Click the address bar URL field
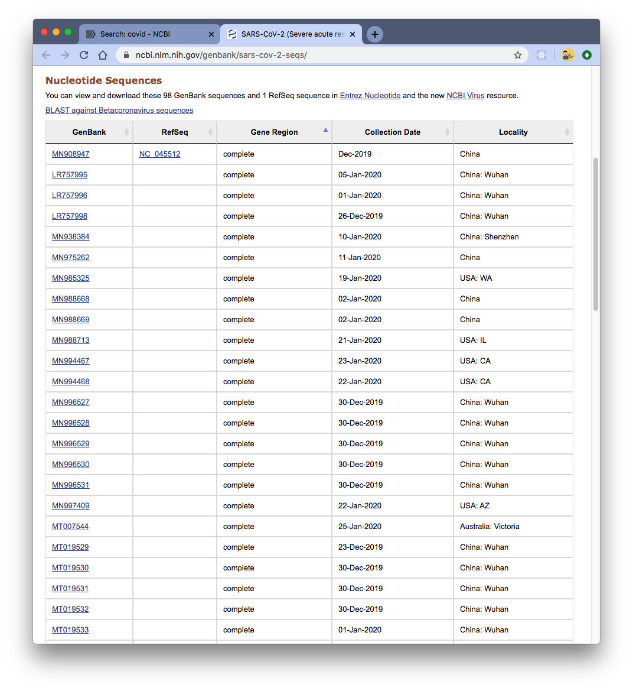The width and height of the screenshot is (633, 691). pos(321,55)
